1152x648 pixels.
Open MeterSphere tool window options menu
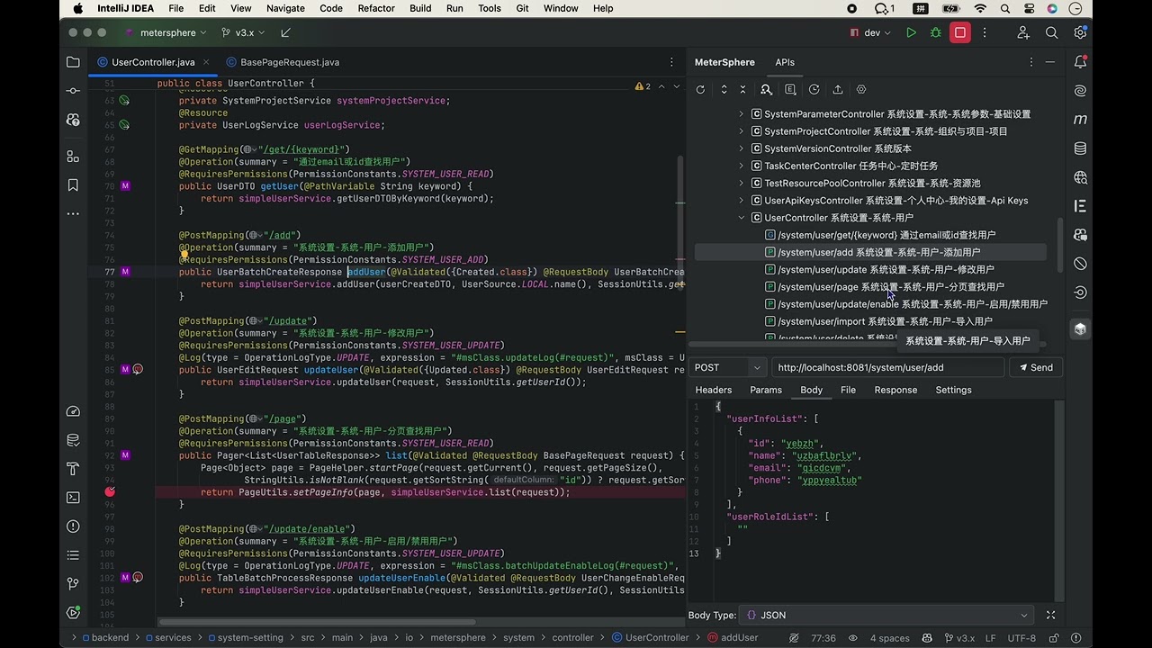pos(1031,62)
